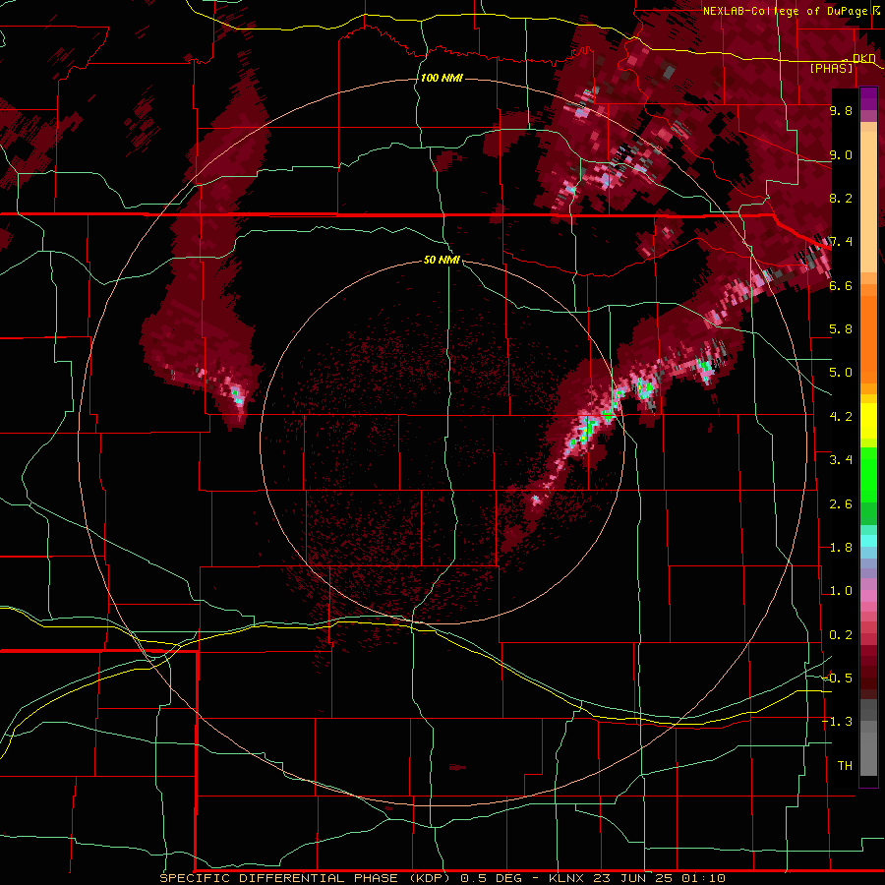Click the yellow segment of the color bar
This screenshot has width=885, height=885.
(x=868, y=421)
